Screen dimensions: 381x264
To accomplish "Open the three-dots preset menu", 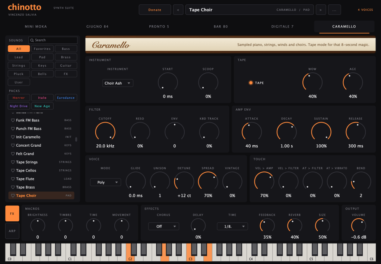I will point(334,10).
